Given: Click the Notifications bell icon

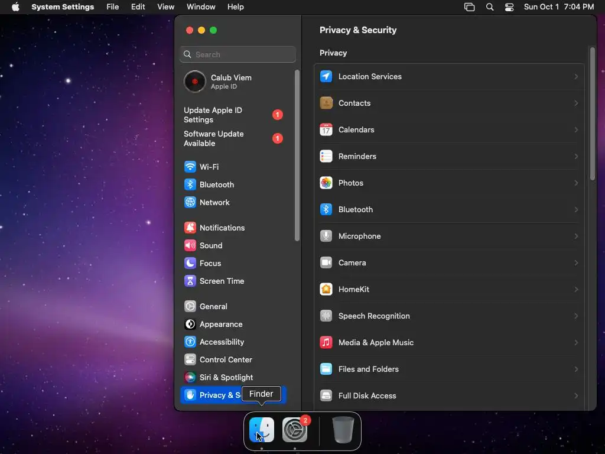Looking at the screenshot, I should (x=190, y=228).
